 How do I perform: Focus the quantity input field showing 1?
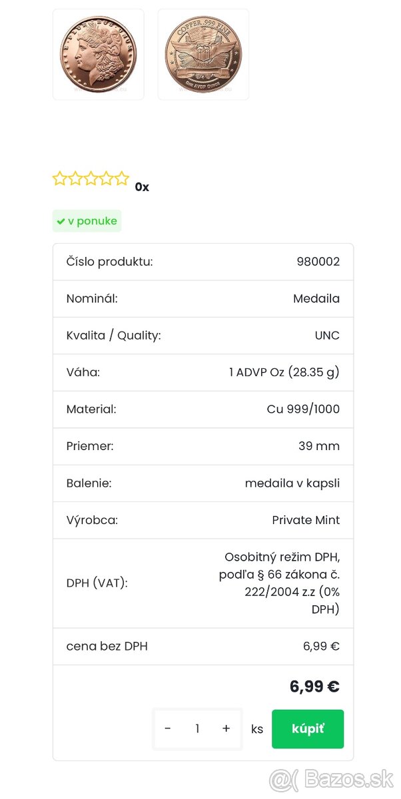tap(197, 728)
